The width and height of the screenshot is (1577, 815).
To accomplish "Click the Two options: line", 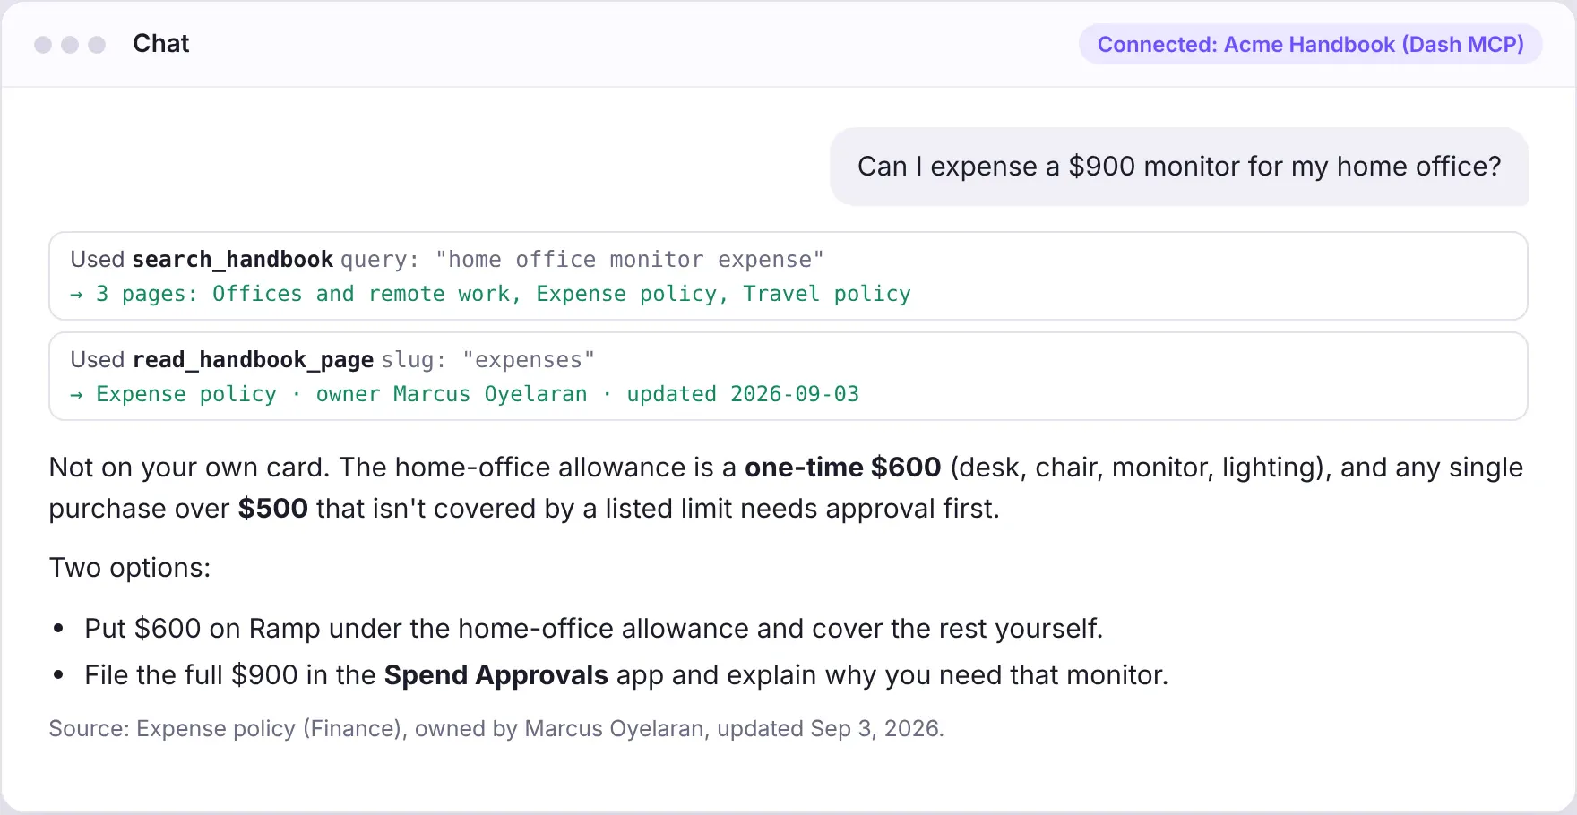I will click(130, 568).
